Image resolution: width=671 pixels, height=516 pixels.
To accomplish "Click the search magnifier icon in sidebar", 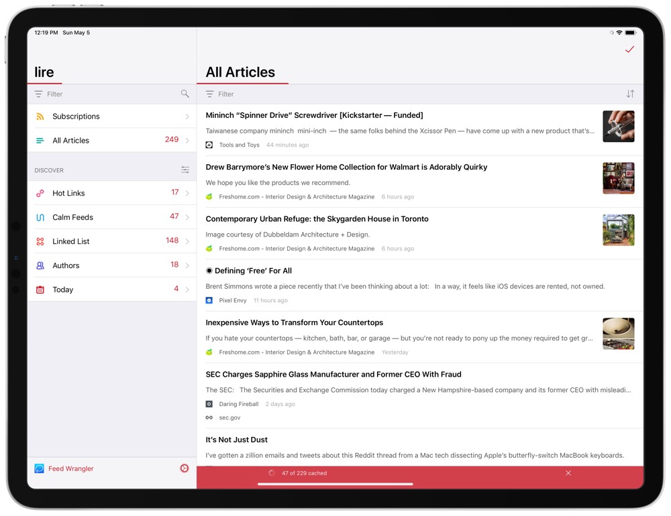I will [x=185, y=94].
